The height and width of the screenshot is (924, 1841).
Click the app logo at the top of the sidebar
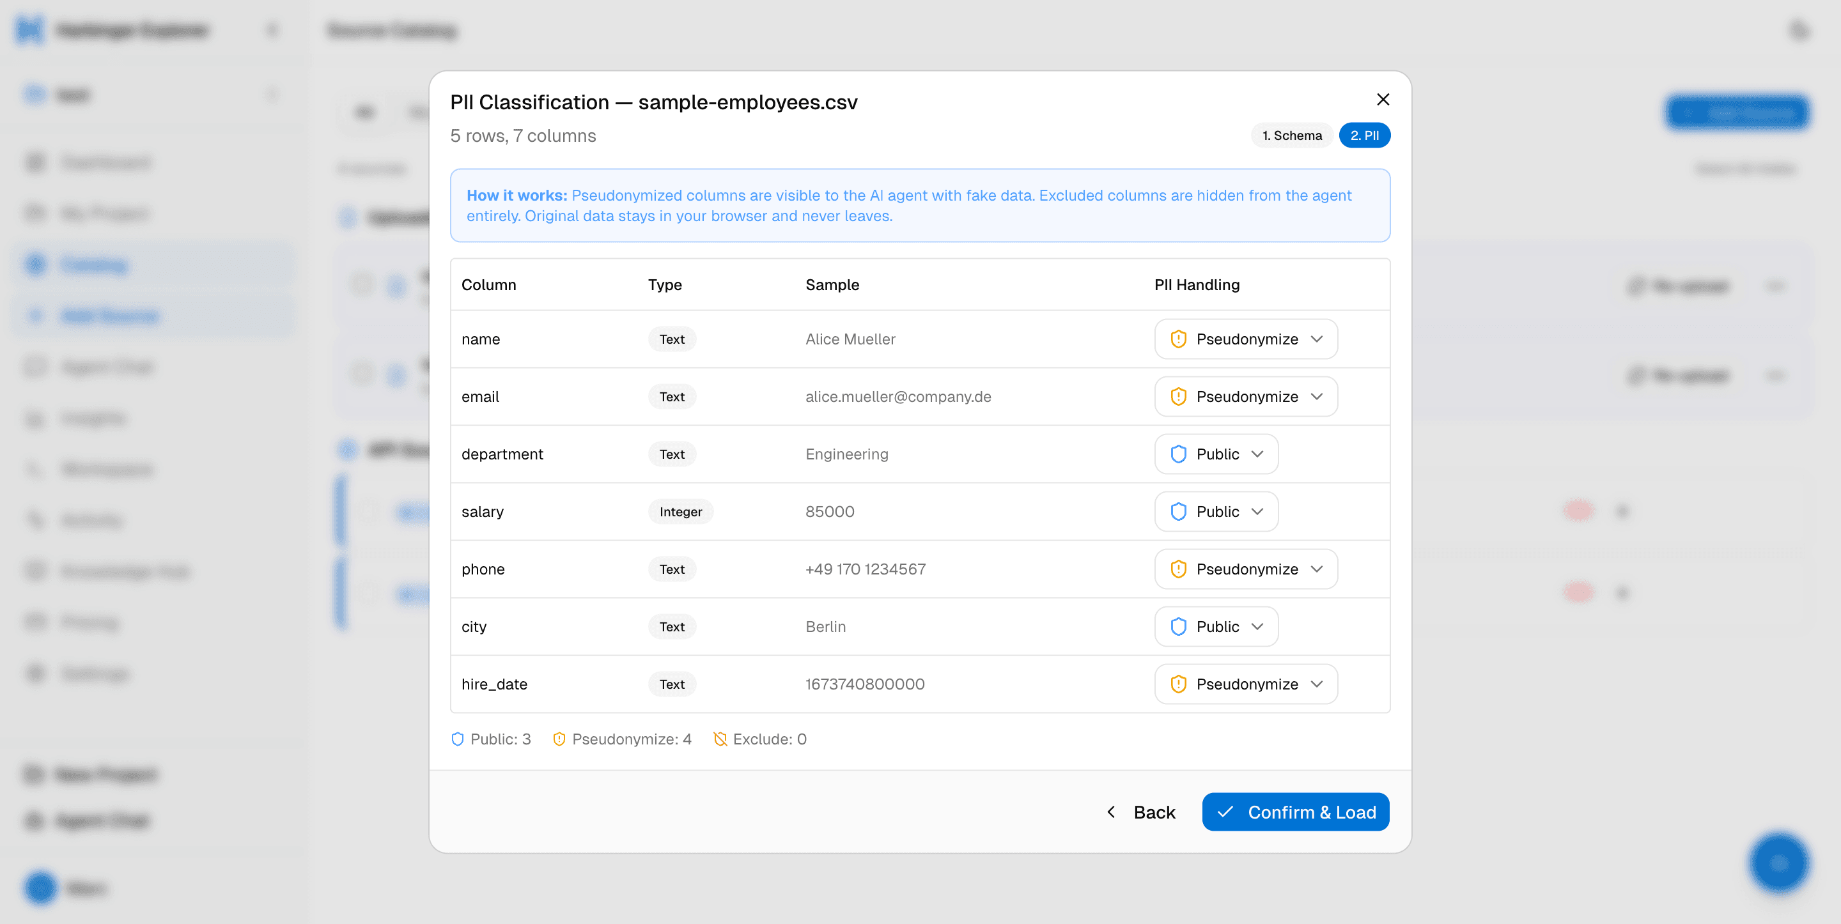[26, 30]
